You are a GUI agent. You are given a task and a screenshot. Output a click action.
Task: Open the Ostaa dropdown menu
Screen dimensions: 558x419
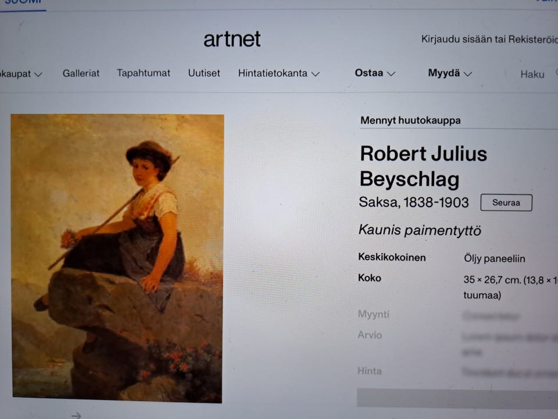tap(375, 73)
